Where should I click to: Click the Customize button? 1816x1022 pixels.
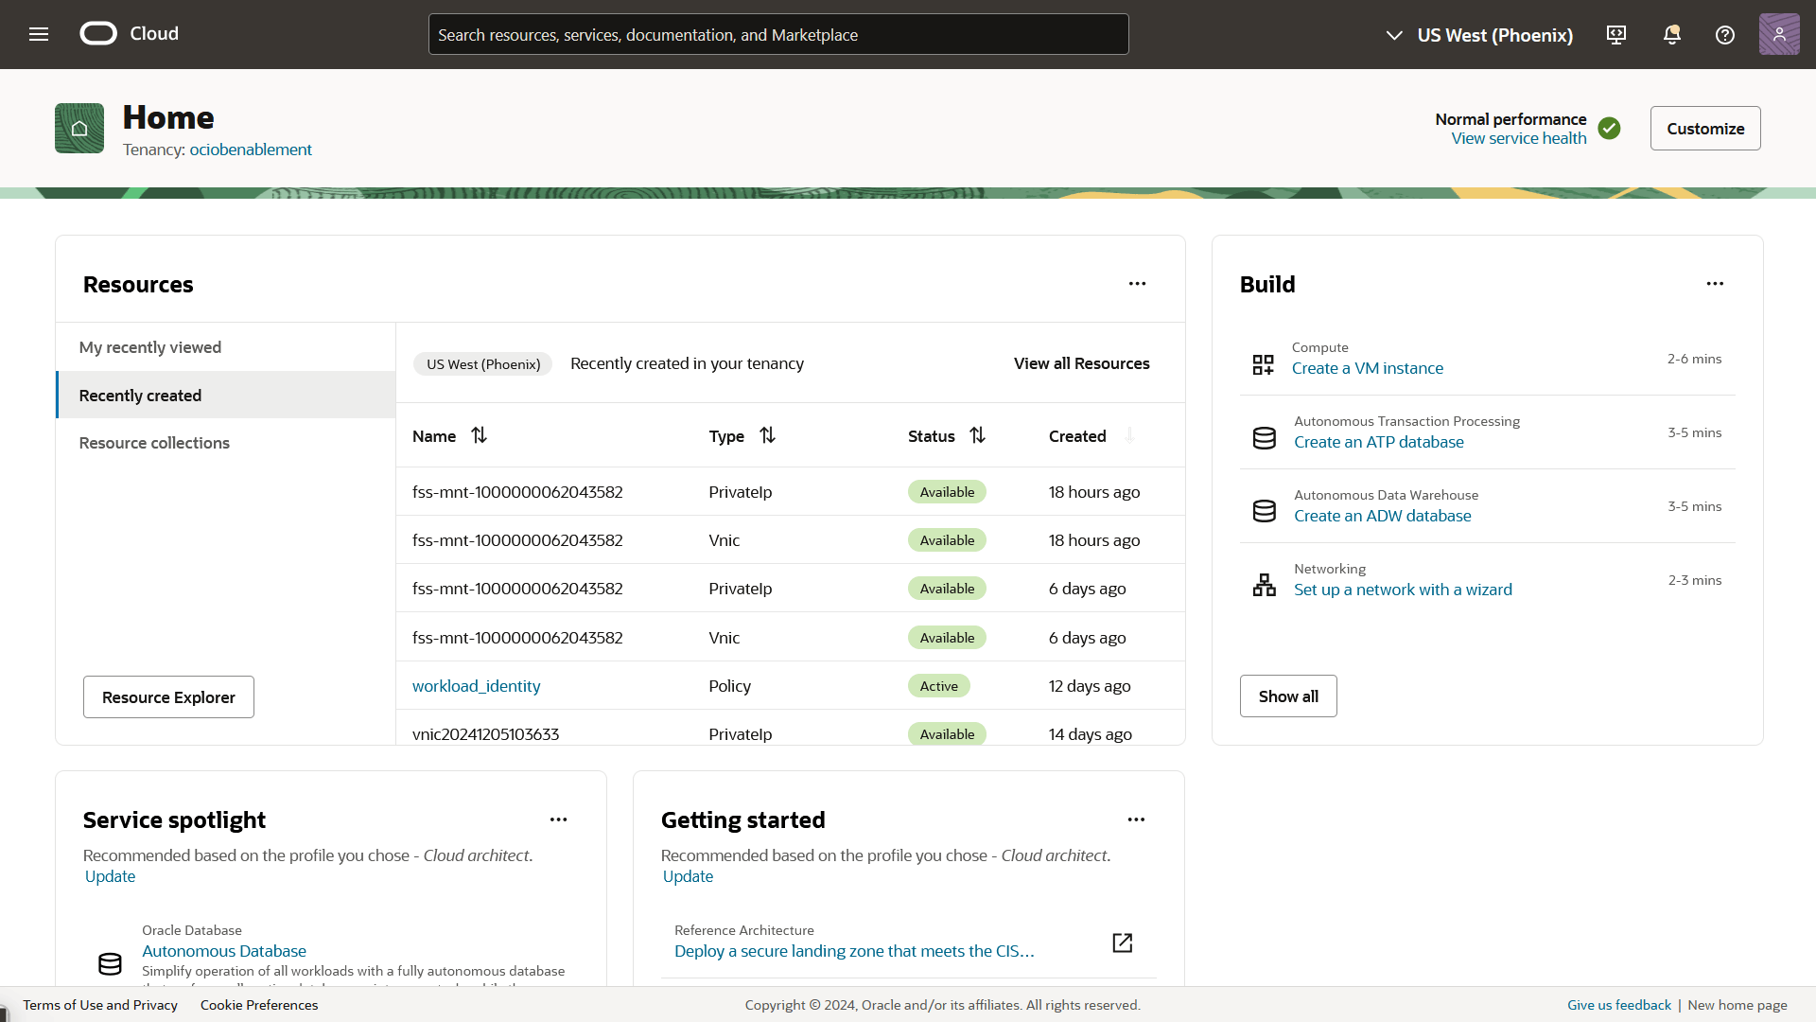coord(1704,129)
